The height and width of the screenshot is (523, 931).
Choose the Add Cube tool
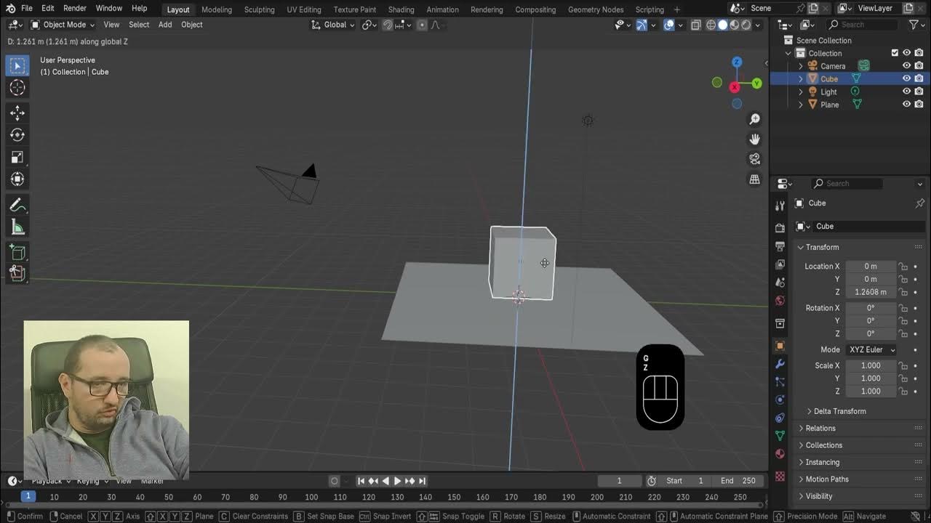17,252
